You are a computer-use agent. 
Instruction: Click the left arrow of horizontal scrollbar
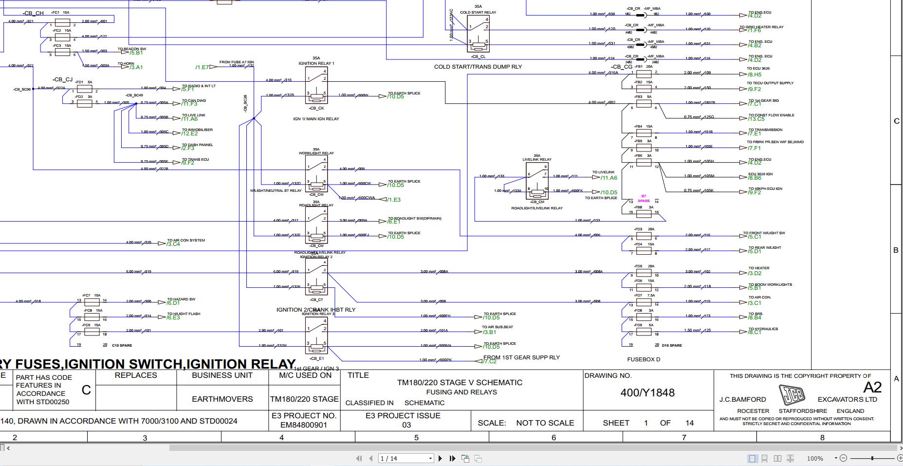(x=8, y=448)
